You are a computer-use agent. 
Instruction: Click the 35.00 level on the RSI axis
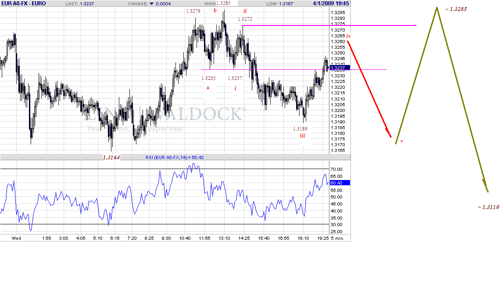(x=336, y=218)
